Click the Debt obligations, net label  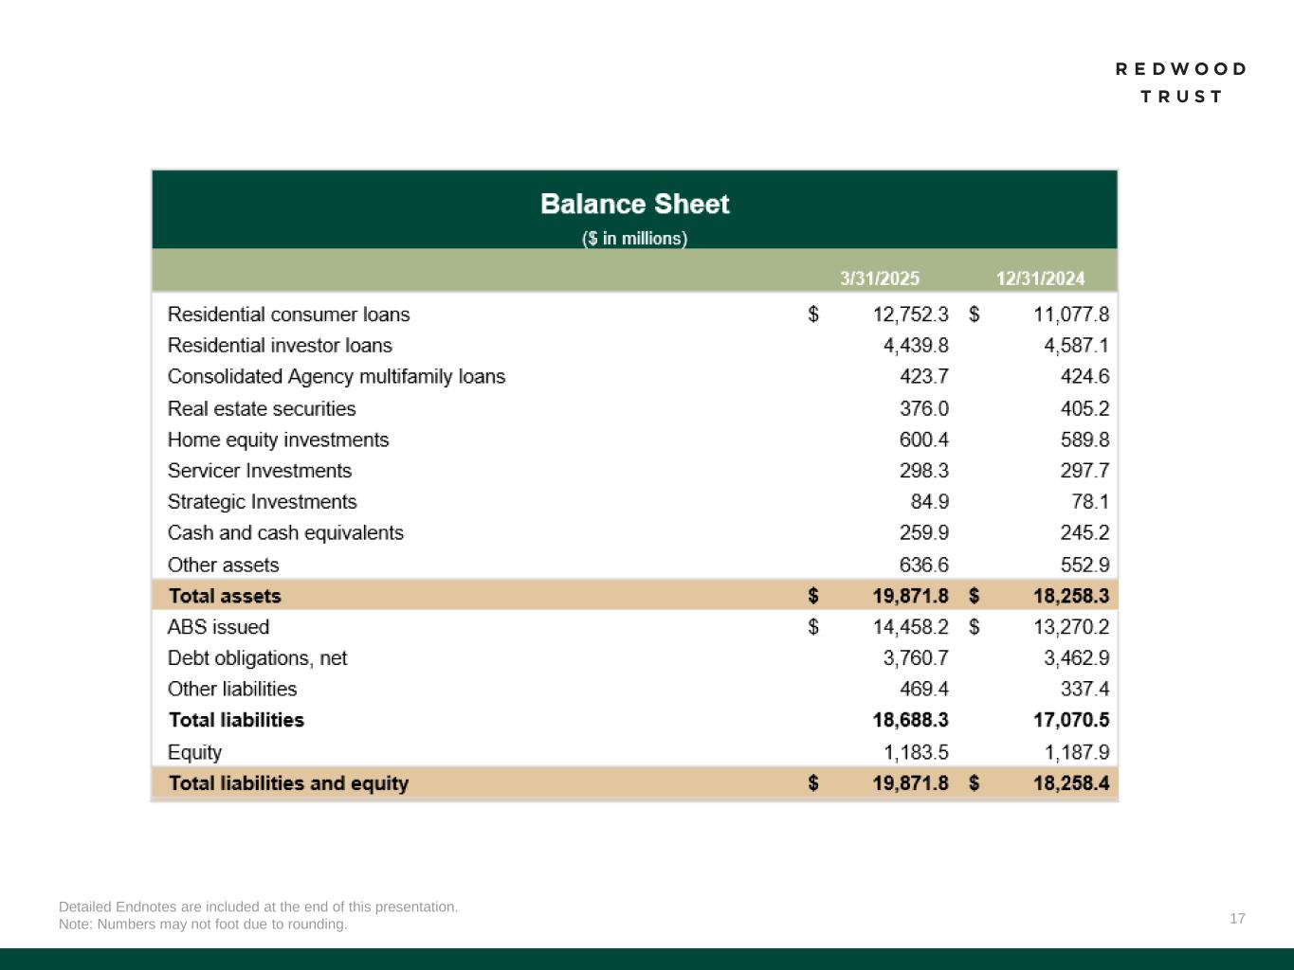click(x=257, y=658)
